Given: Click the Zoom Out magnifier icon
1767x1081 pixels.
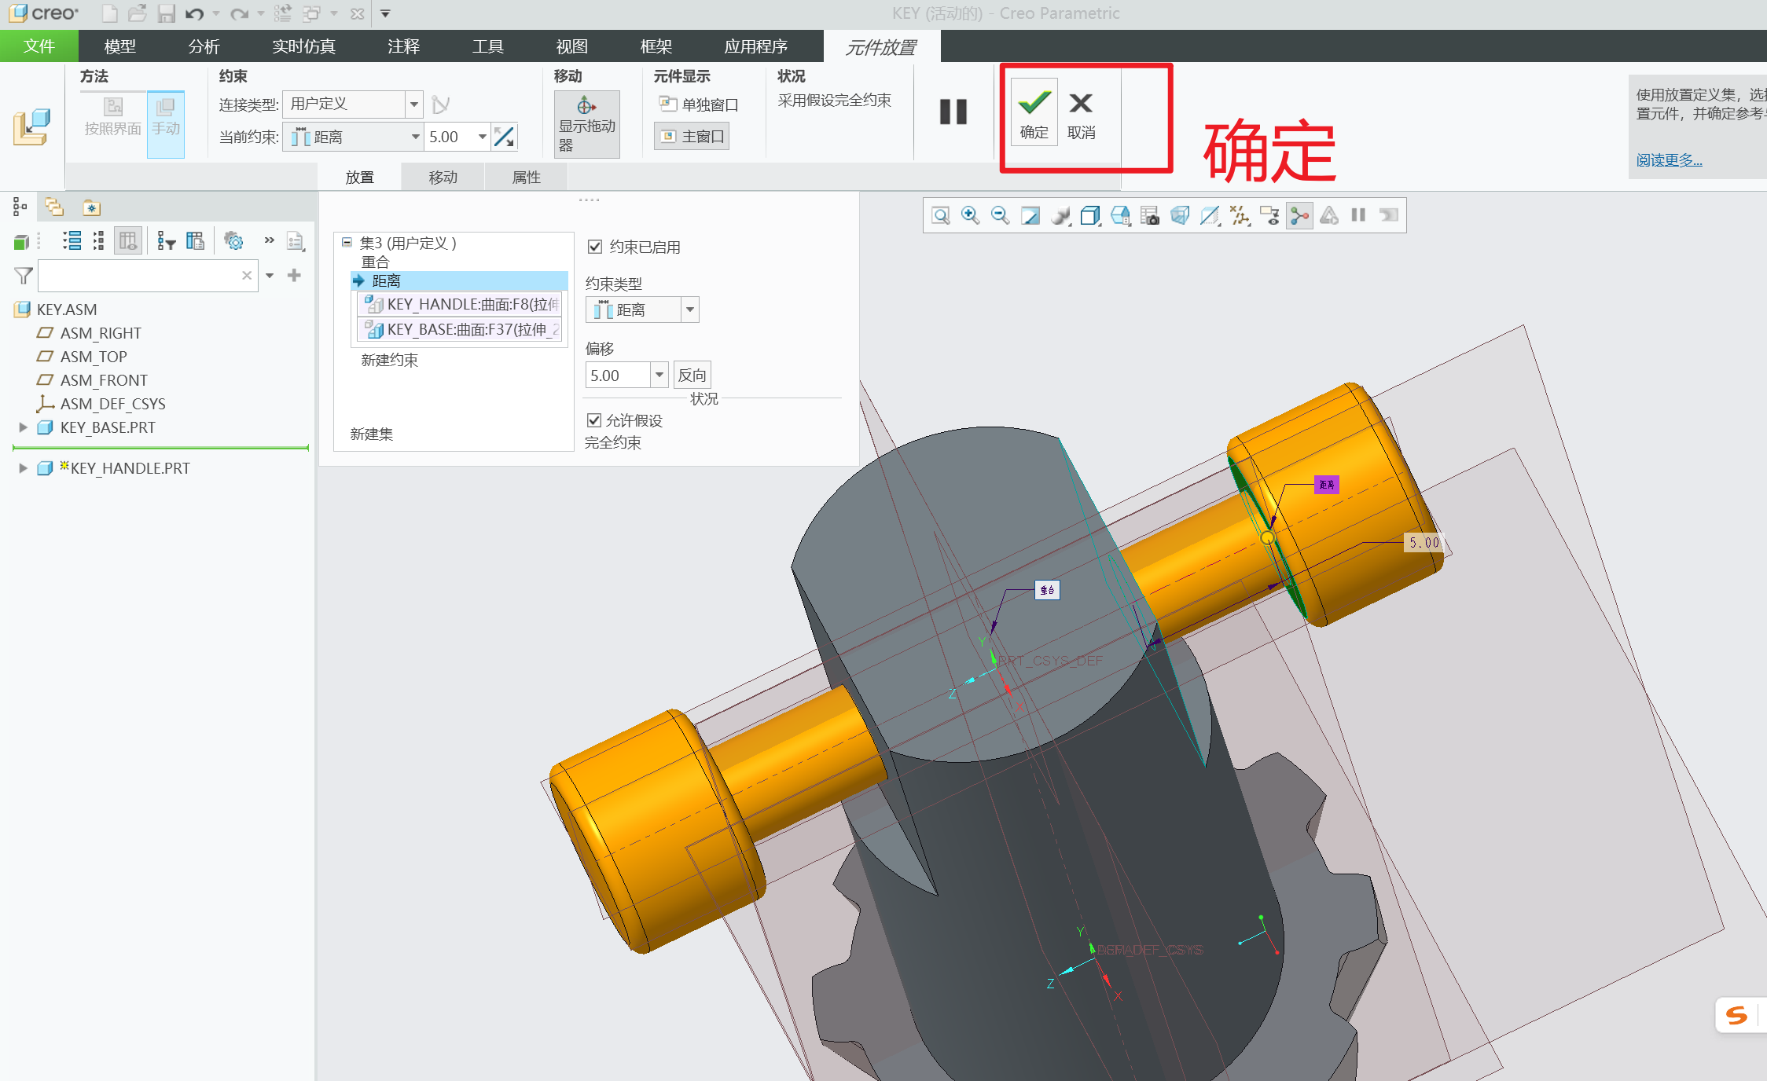Looking at the screenshot, I should coord(1000,215).
